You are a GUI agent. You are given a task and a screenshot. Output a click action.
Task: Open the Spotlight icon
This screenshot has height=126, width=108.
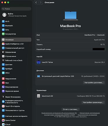coord(3,69)
